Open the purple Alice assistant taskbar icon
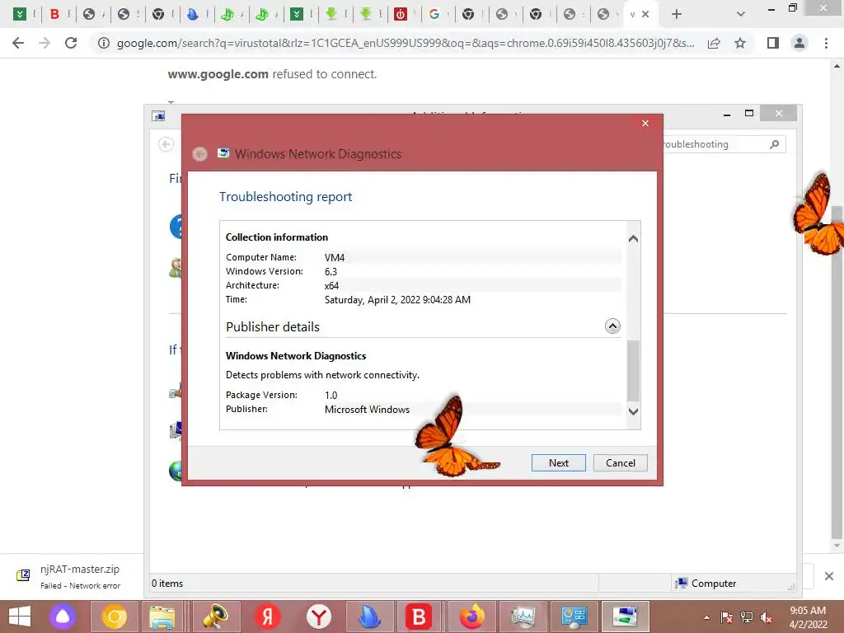The image size is (844, 633). point(63,617)
